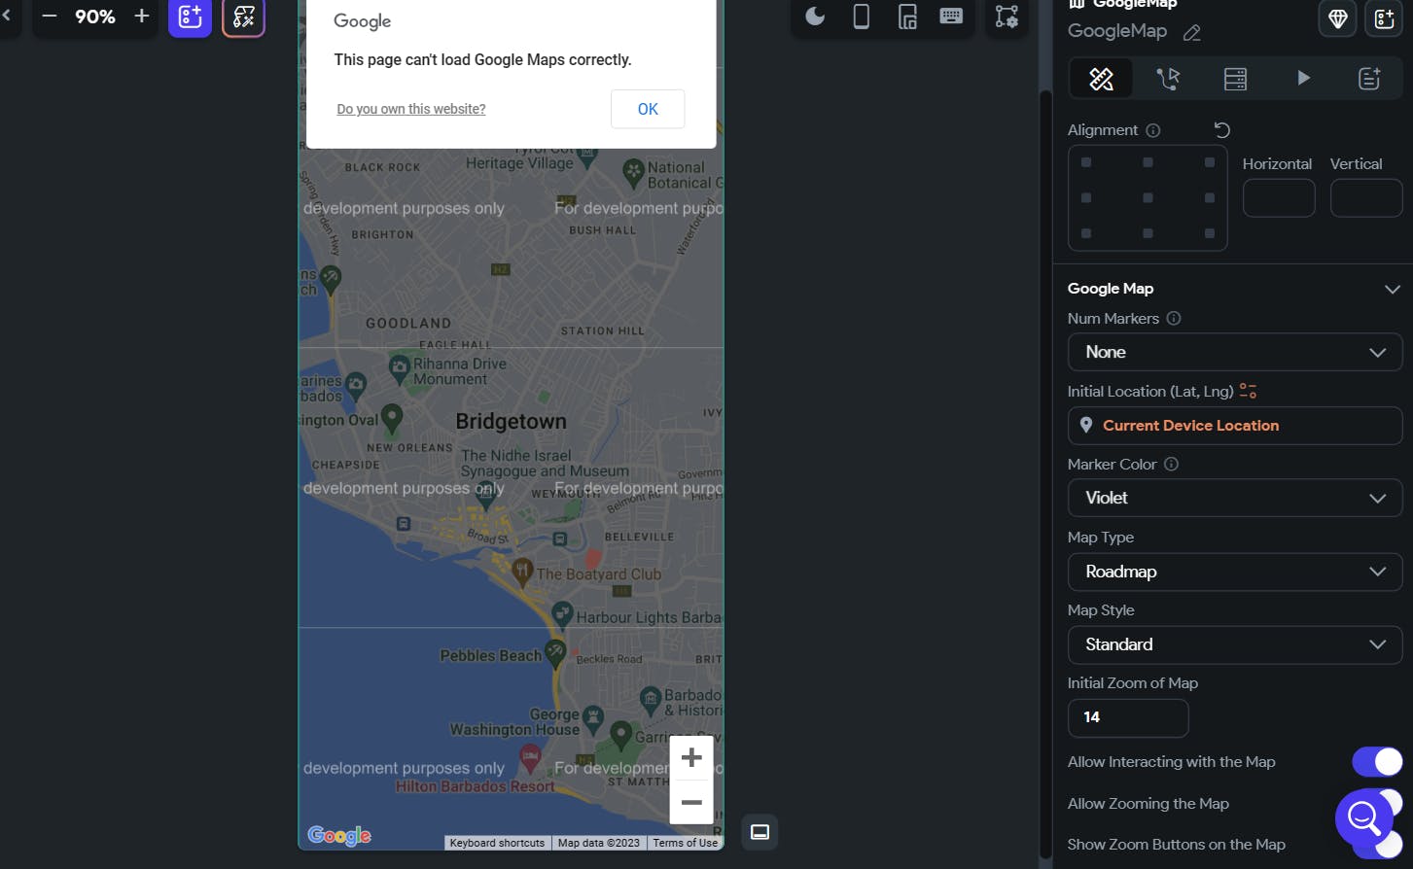Open the Marker Color dropdown showing Violet
Image resolution: width=1413 pixels, height=869 pixels.
click(x=1235, y=498)
